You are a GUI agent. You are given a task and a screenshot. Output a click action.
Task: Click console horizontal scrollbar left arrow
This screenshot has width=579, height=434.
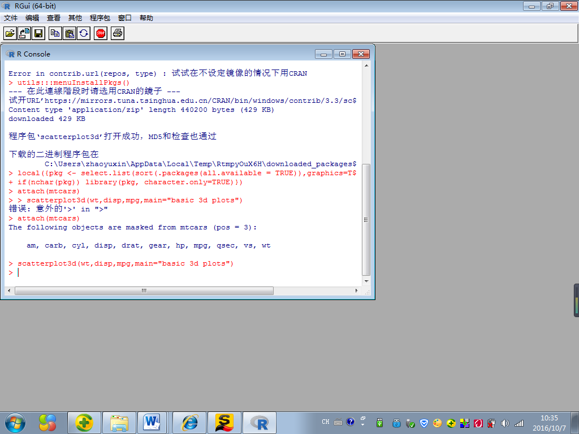coord(9,291)
